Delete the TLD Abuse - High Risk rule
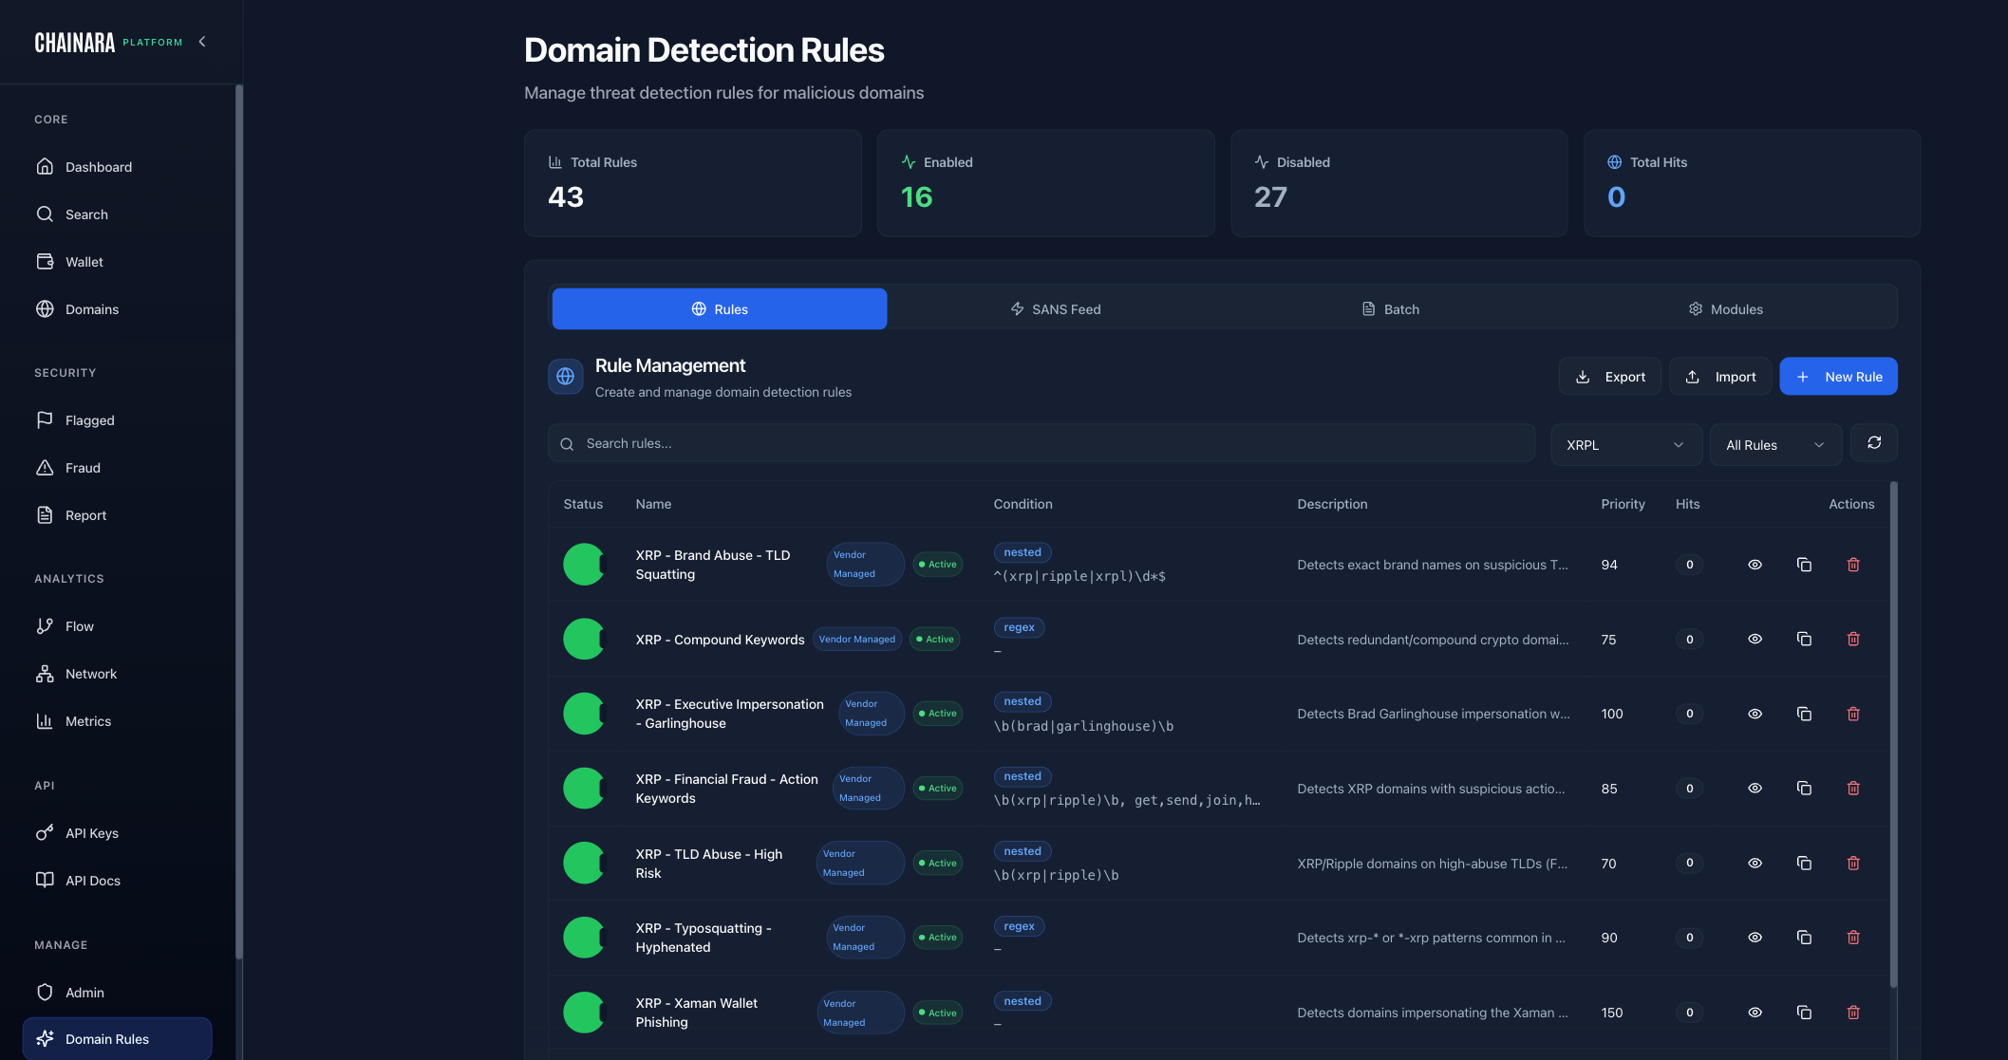 (1853, 864)
